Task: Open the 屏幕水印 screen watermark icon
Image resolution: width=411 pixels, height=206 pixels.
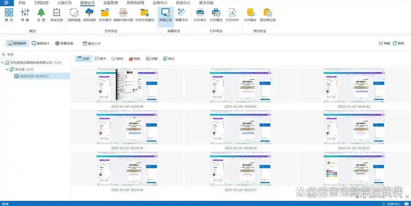Action: (x=181, y=15)
